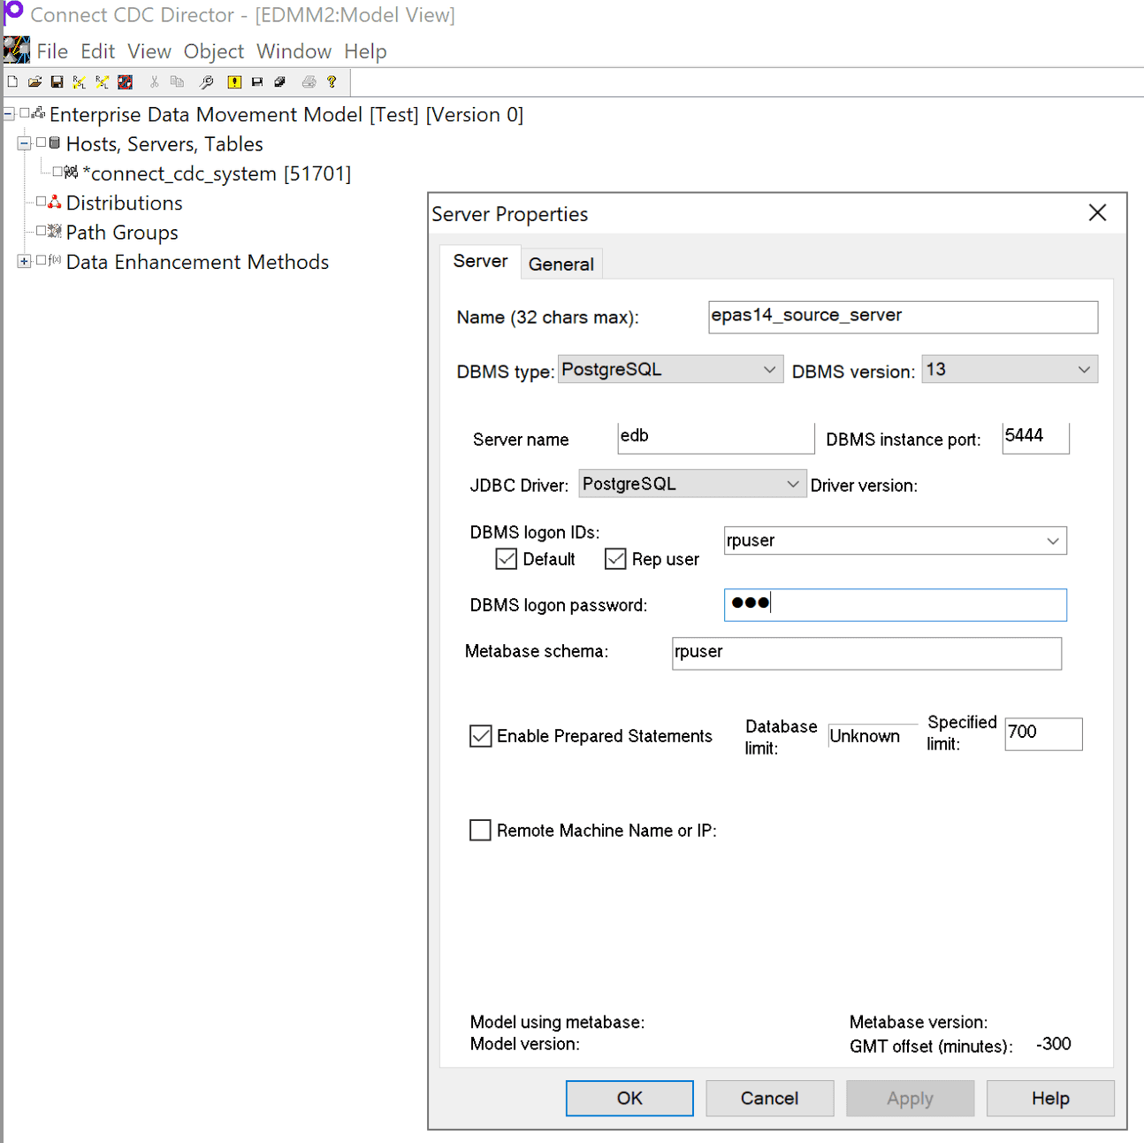1144x1143 pixels.
Task: Uncheck the Default logon ID checkbox
Action: [506, 558]
